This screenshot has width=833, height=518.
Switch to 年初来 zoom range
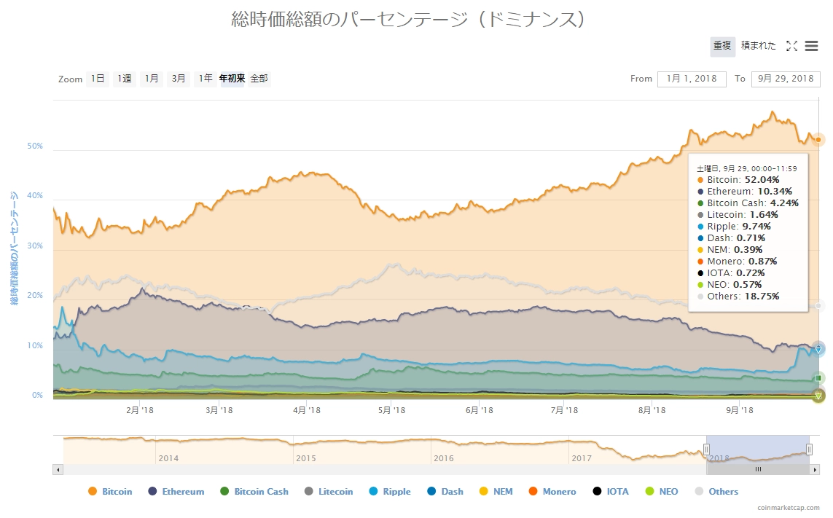tap(232, 79)
